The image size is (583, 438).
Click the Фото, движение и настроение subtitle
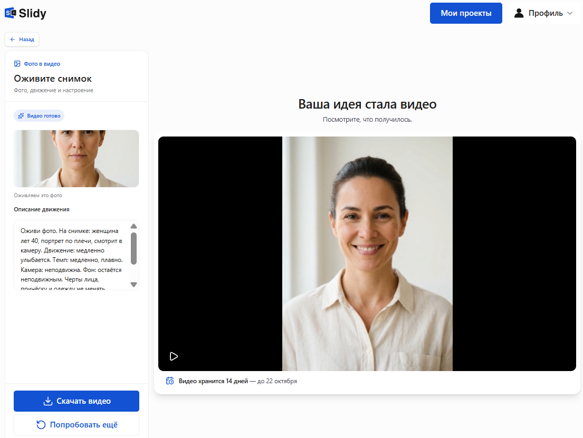53,90
